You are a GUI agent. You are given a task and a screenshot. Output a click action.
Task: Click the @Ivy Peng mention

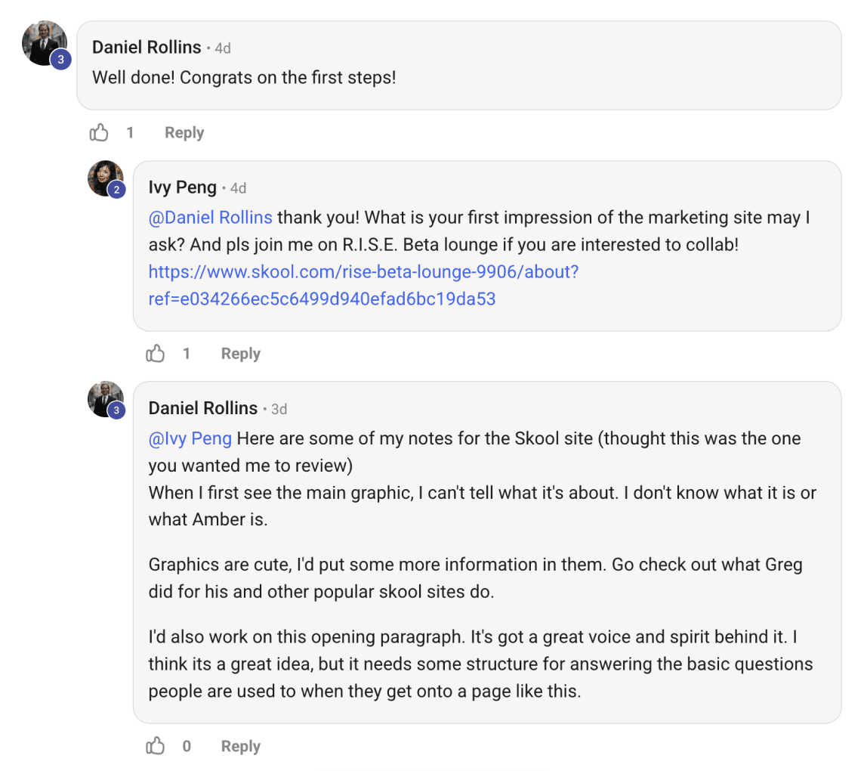190,438
